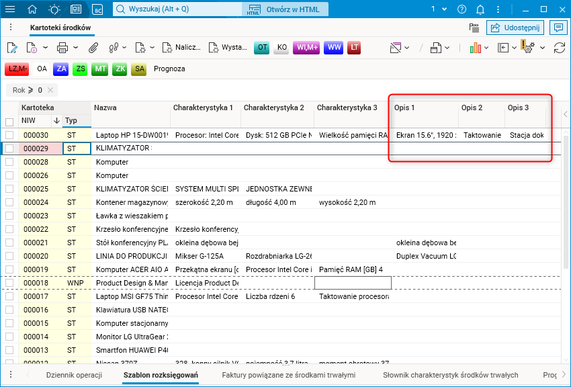Open the vertical dots menu in title bar
The image size is (571, 387).
point(498,9)
